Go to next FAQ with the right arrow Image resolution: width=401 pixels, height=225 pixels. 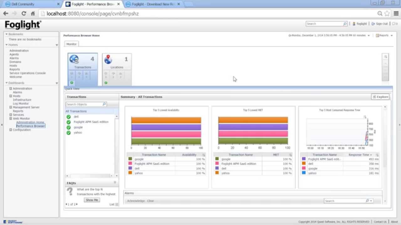click(x=77, y=204)
